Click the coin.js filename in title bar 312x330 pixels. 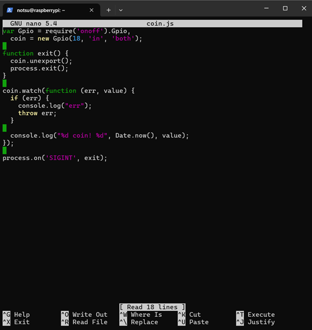(160, 24)
